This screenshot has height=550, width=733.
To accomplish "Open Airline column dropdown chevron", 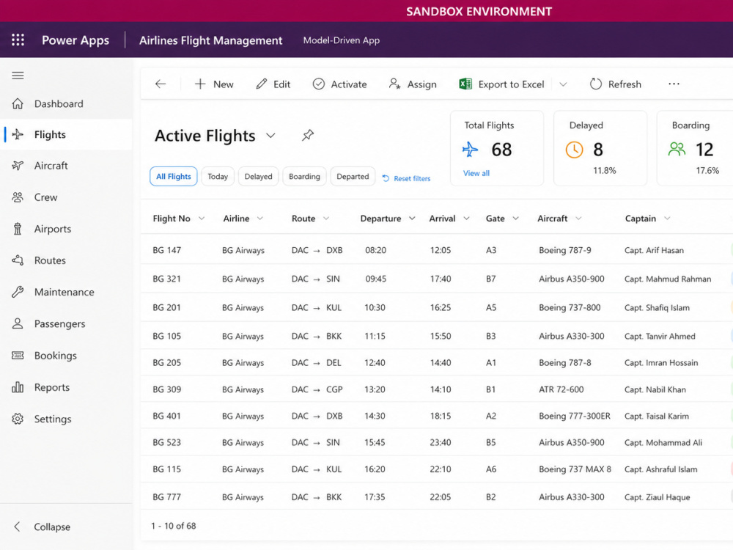I will pos(260,219).
